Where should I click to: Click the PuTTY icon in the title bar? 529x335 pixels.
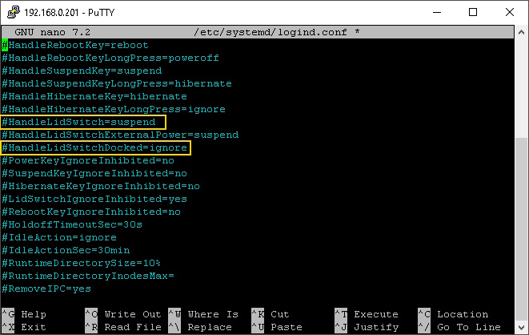pos(12,12)
